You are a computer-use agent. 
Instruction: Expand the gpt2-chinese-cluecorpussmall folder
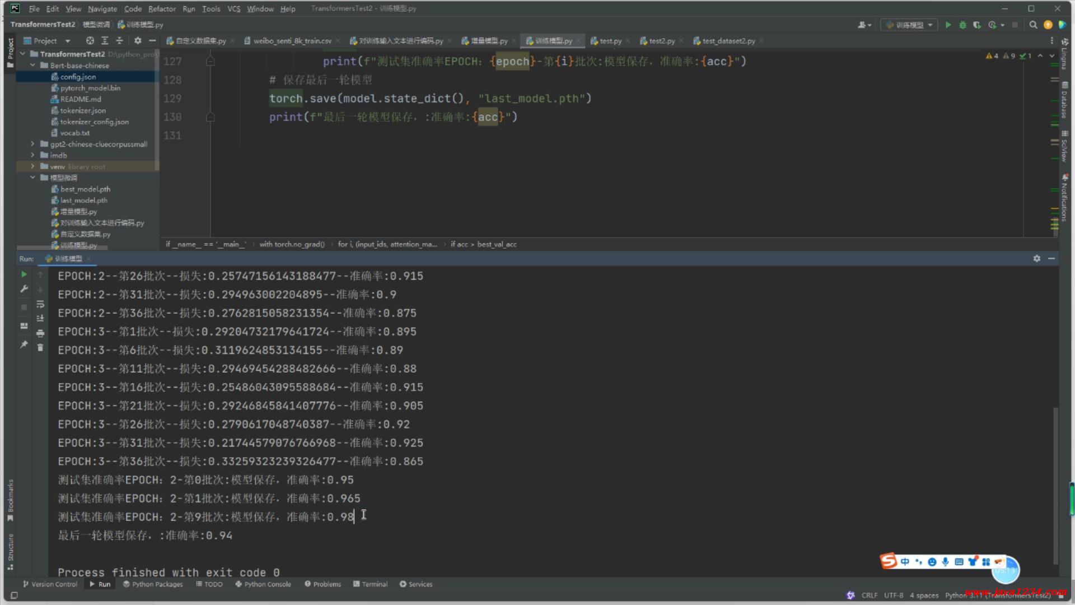point(32,144)
